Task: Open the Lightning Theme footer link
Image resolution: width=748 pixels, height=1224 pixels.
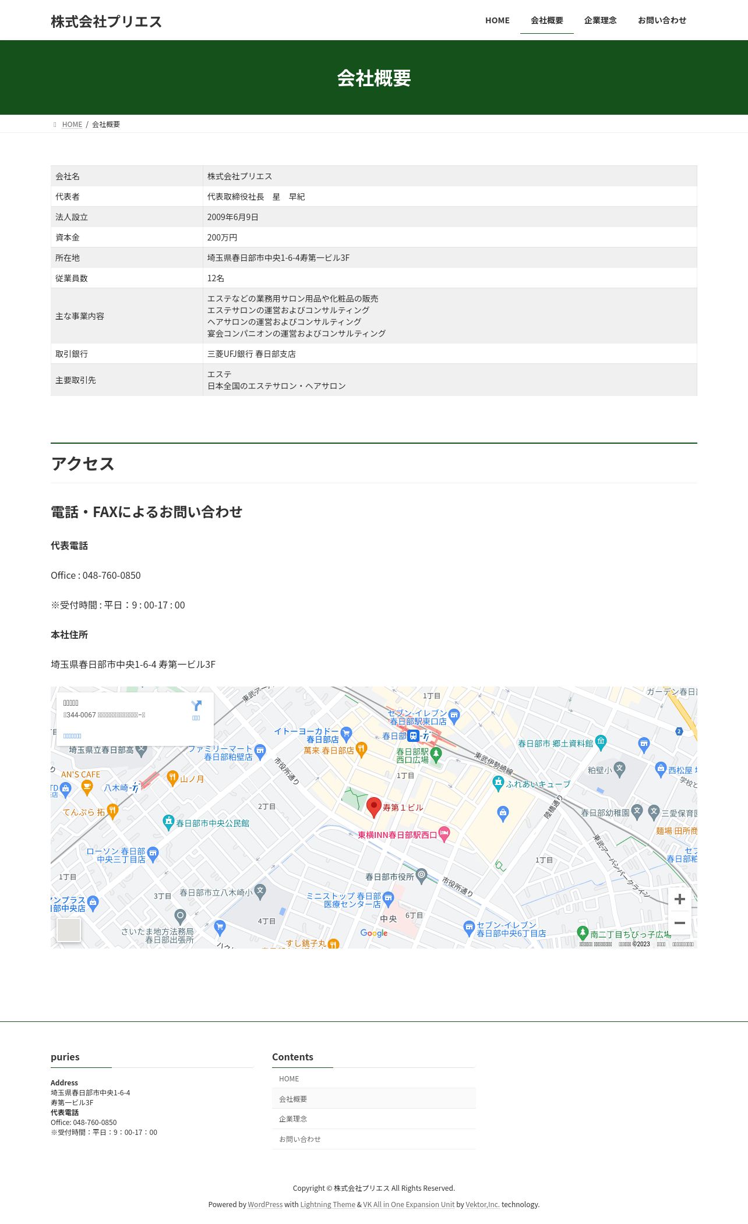Action: (x=327, y=1205)
